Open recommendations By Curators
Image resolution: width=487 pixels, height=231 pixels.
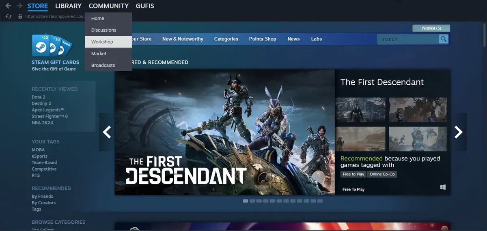[44, 203]
